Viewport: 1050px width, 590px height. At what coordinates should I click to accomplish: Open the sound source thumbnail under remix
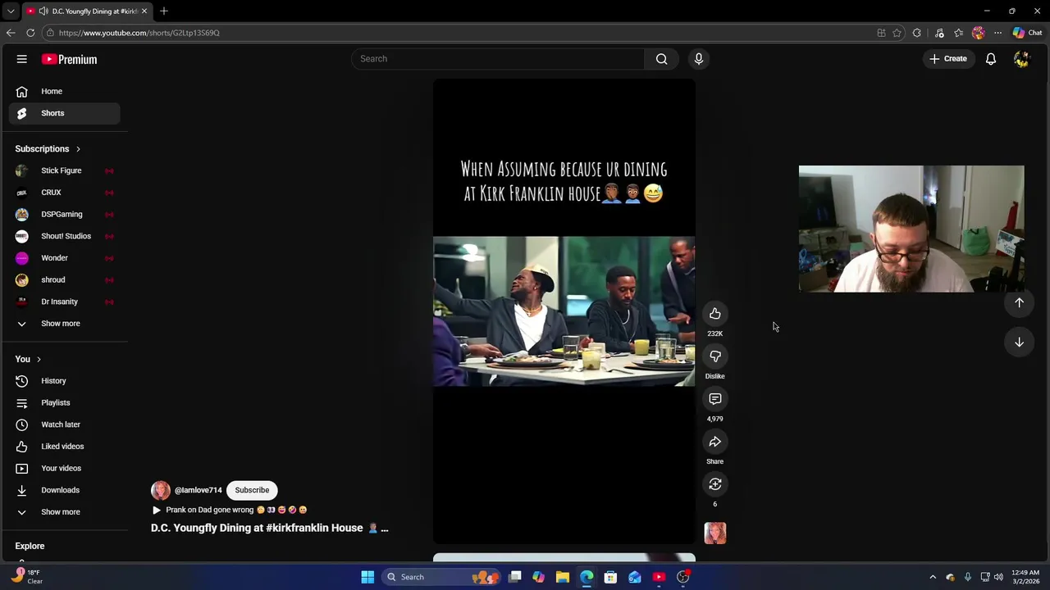pyautogui.click(x=715, y=533)
